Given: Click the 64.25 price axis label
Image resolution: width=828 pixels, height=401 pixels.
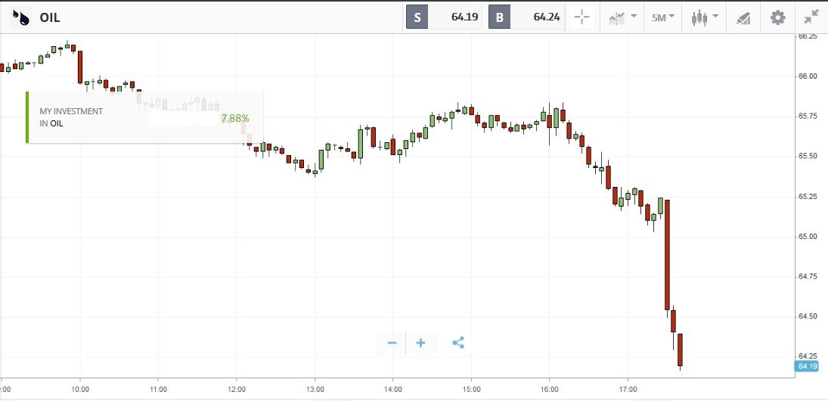Looking at the screenshot, I should click(808, 356).
